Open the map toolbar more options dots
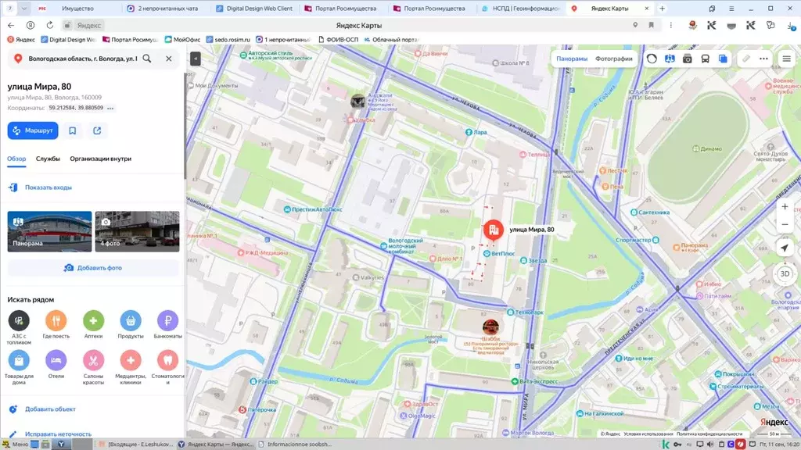801x450 pixels. (763, 59)
